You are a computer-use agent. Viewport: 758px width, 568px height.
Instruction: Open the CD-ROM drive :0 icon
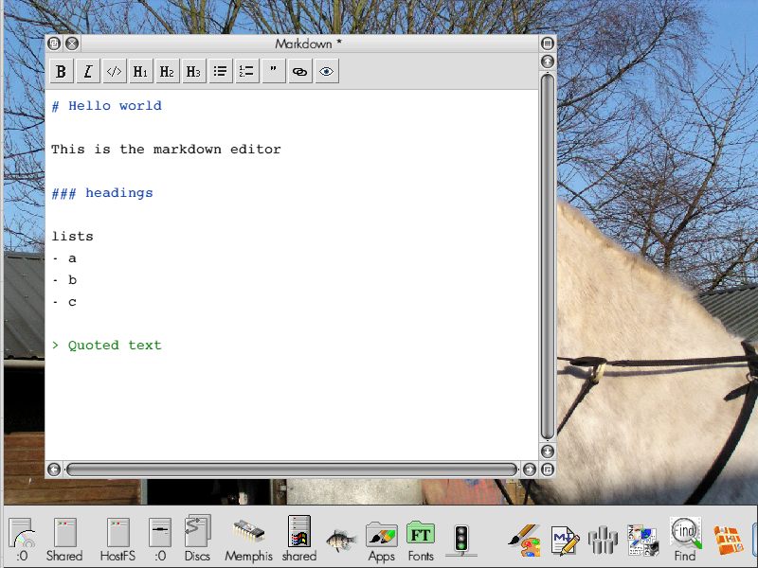22,539
